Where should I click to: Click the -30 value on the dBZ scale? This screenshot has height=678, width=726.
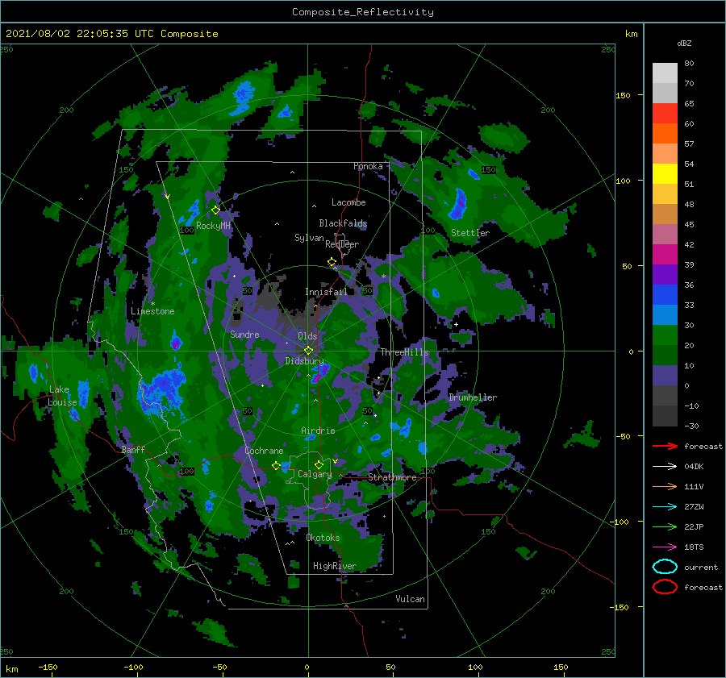pos(691,426)
